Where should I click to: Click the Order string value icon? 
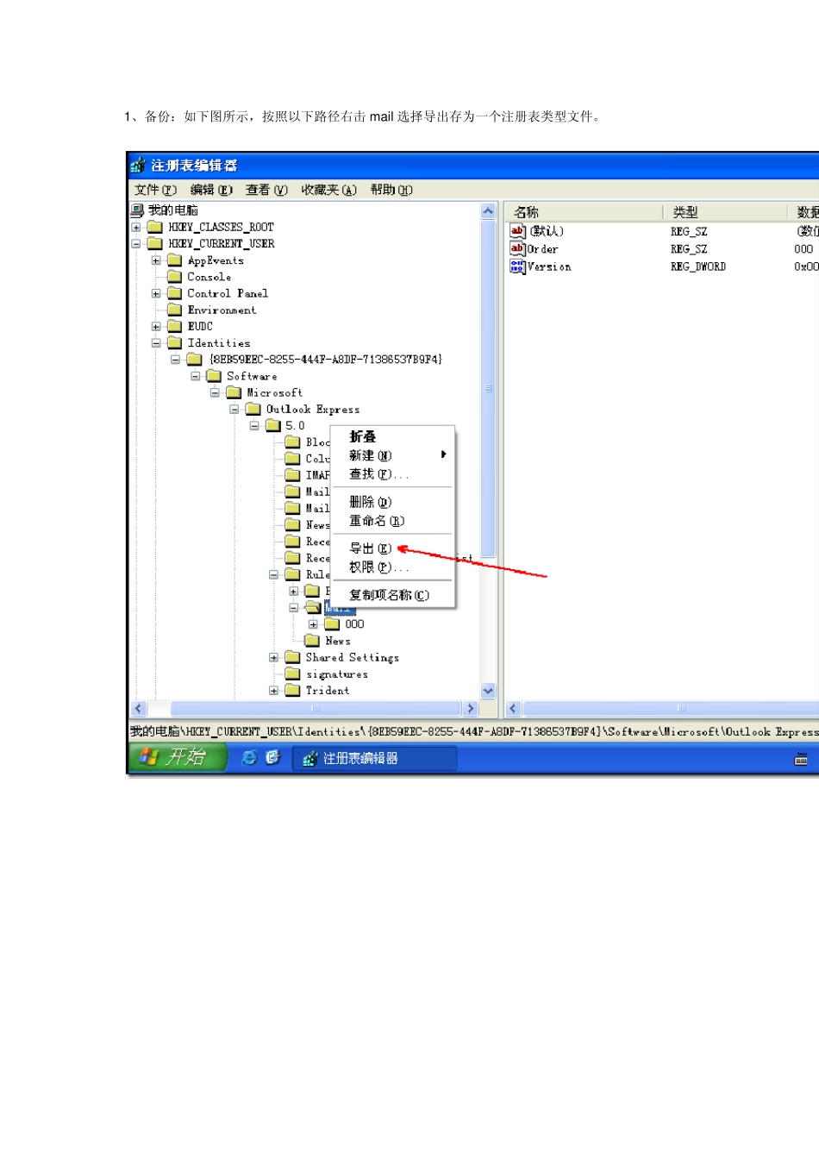(x=517, y=248)
